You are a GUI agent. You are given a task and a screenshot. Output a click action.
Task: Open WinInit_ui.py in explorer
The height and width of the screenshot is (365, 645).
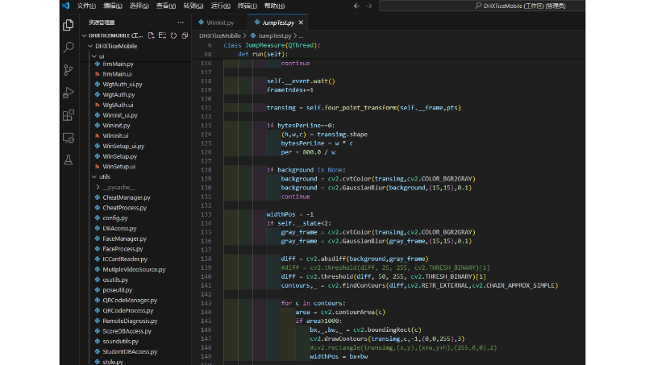pyautogui.click(x=120, y=115)
